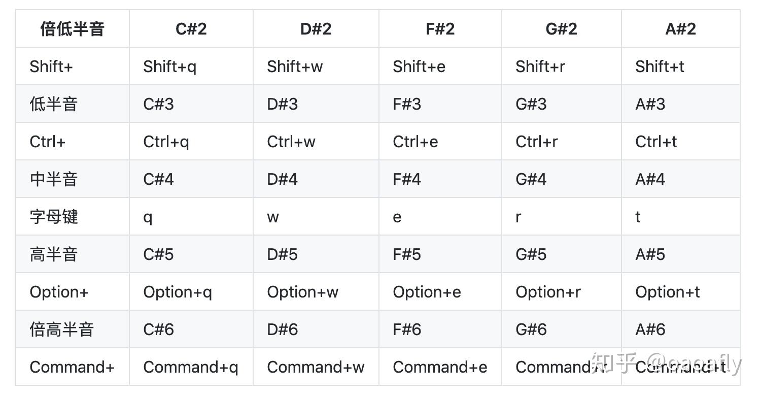Image resolution: width=761 pixels, height=397 pixels.
Task: Select the F#2 header cell
Action: (x=440, y=29)
